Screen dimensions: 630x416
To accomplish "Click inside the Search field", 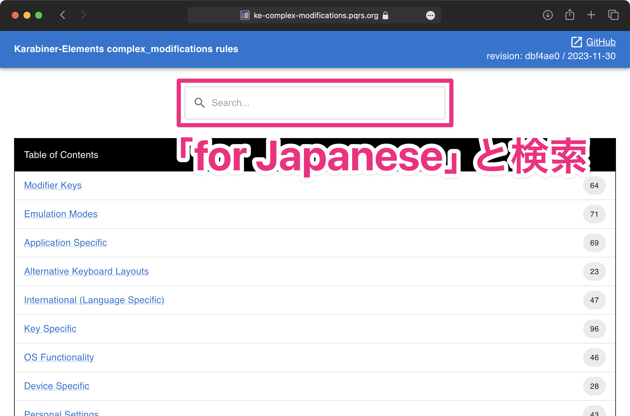I will click(x=315, y=103).
